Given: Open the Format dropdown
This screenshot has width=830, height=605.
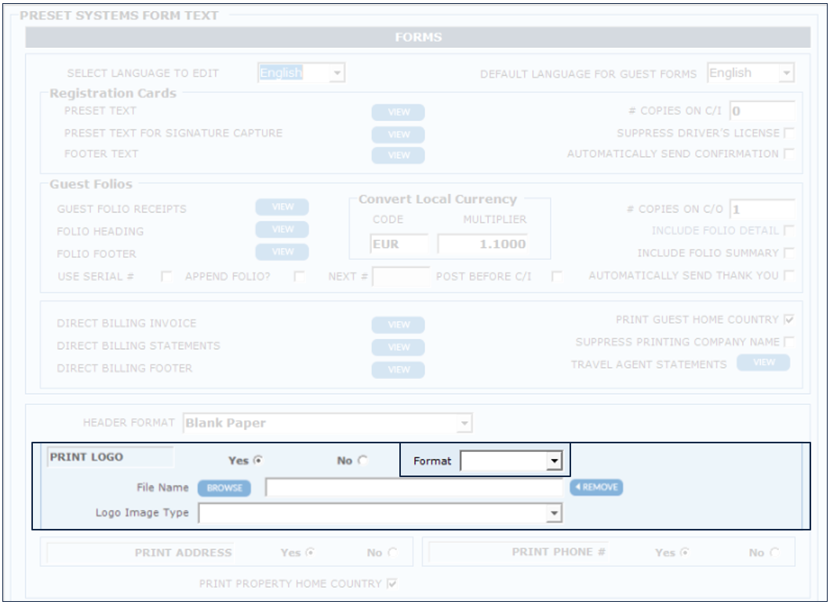Looking at the screenshot, I should tap(555, 461).
